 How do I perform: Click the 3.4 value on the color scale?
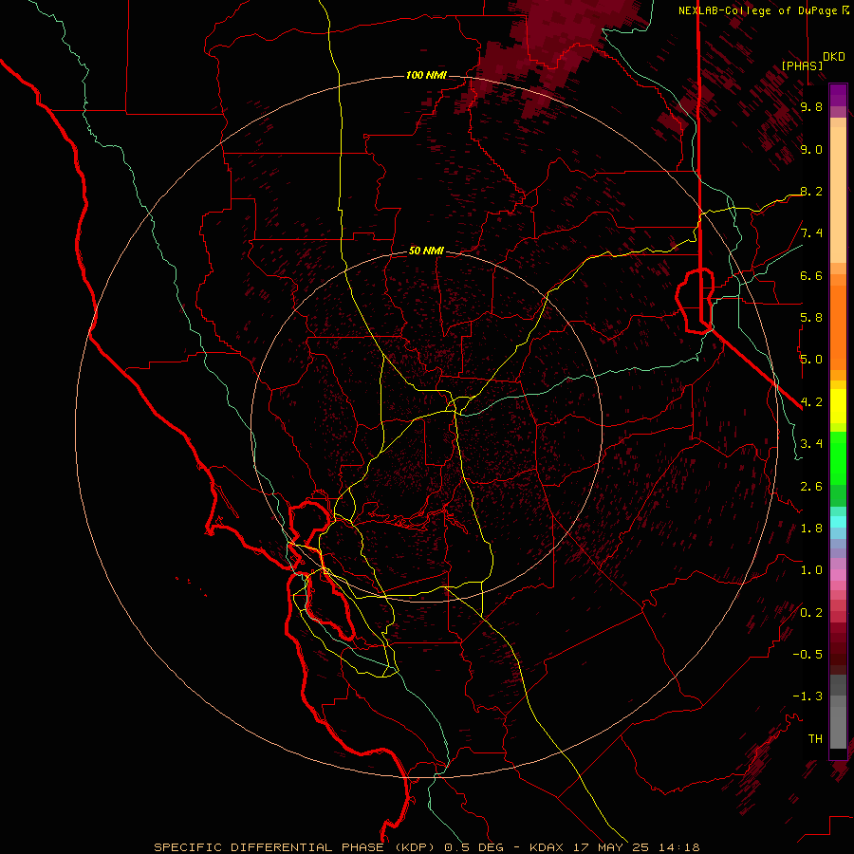811,444
